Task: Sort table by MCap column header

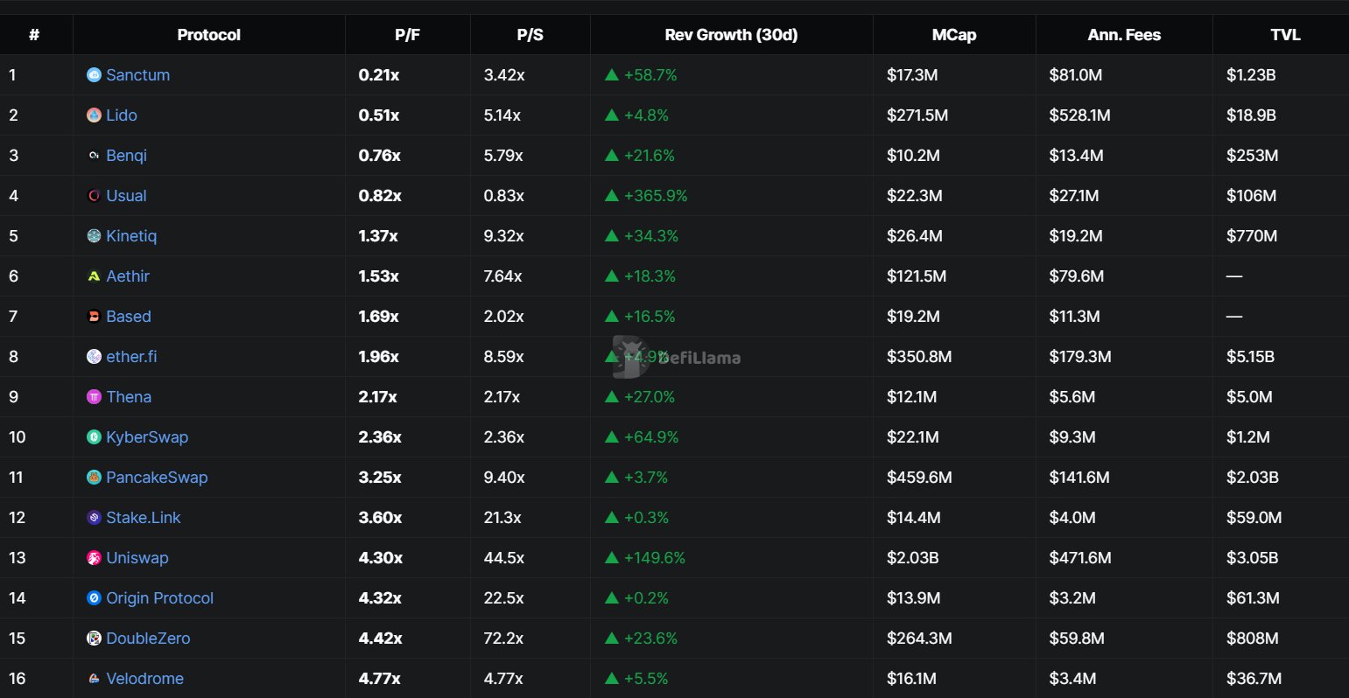Action: click(953, 35)
